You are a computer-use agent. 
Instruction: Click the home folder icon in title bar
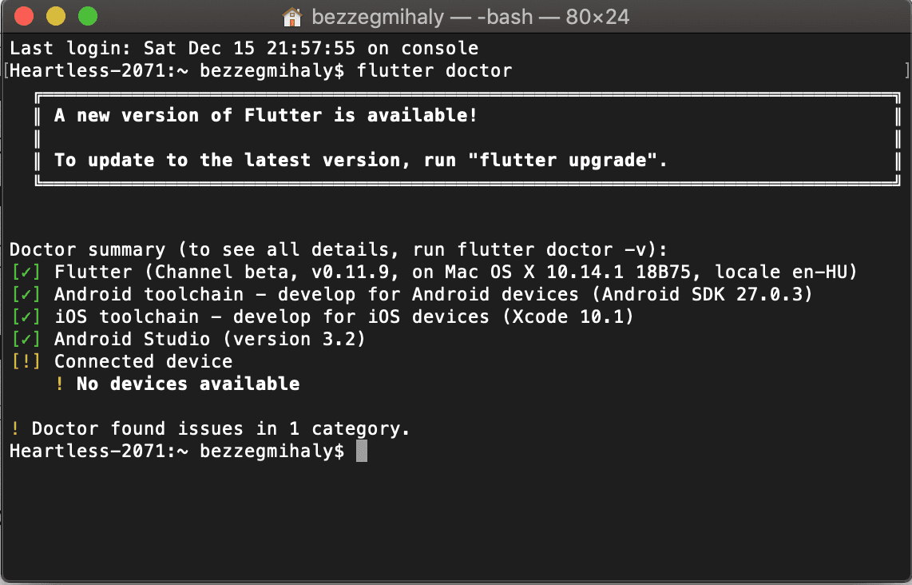[292, 16]
